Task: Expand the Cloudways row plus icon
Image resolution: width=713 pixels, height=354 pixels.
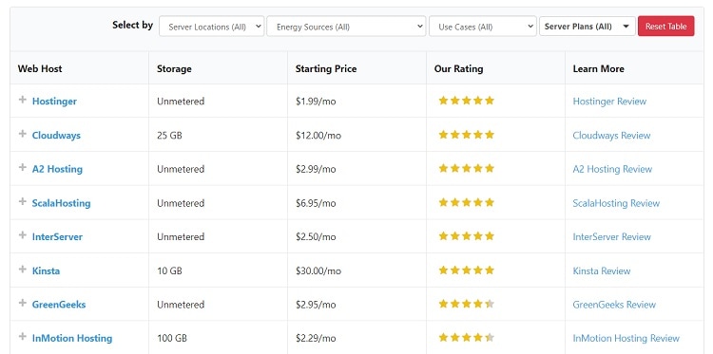Action: coord(22,134)
